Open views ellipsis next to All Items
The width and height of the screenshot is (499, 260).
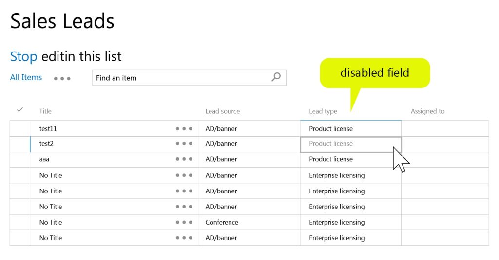62,78
